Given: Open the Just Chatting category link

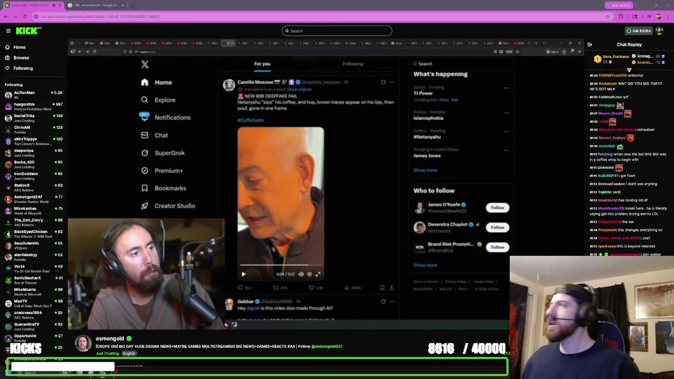Looking at the screenshot, I should coord(107,354).
